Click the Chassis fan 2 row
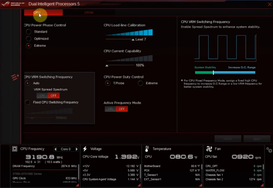The height and width of the screenshot is (188, 273). pyautogui.click(x=233, y=179)
